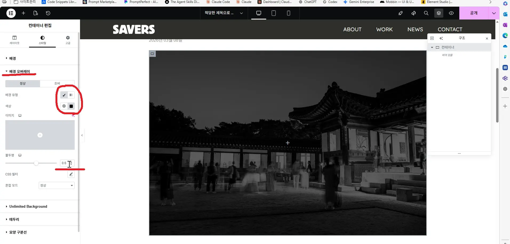The height and width of the screenshot is (244, 510).
Task: Close the 구조 navigator panel
Action: pyautogui.click(x=487, y=38)
